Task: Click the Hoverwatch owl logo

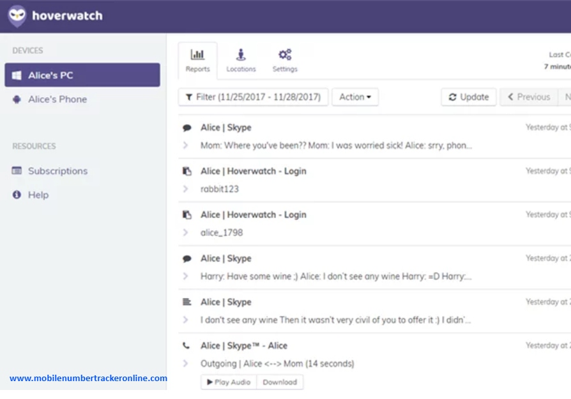Action: point(17,16)
